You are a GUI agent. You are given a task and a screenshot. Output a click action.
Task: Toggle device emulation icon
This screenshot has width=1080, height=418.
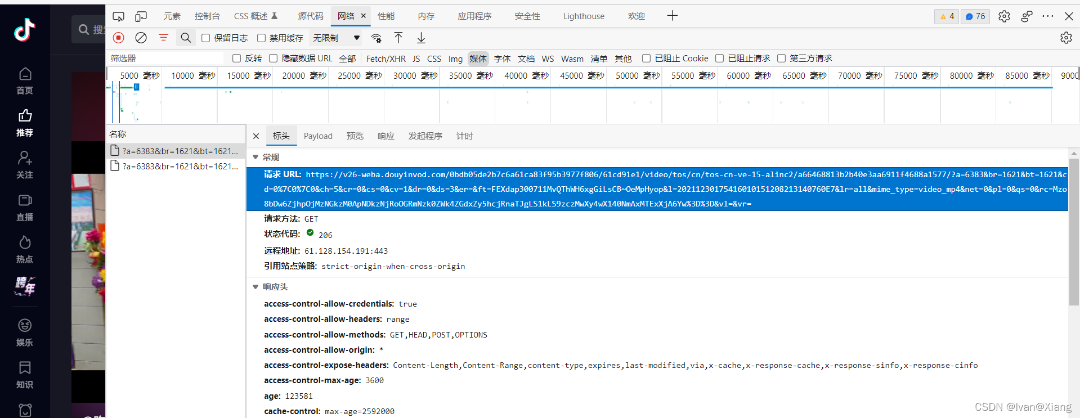(141, 16)
